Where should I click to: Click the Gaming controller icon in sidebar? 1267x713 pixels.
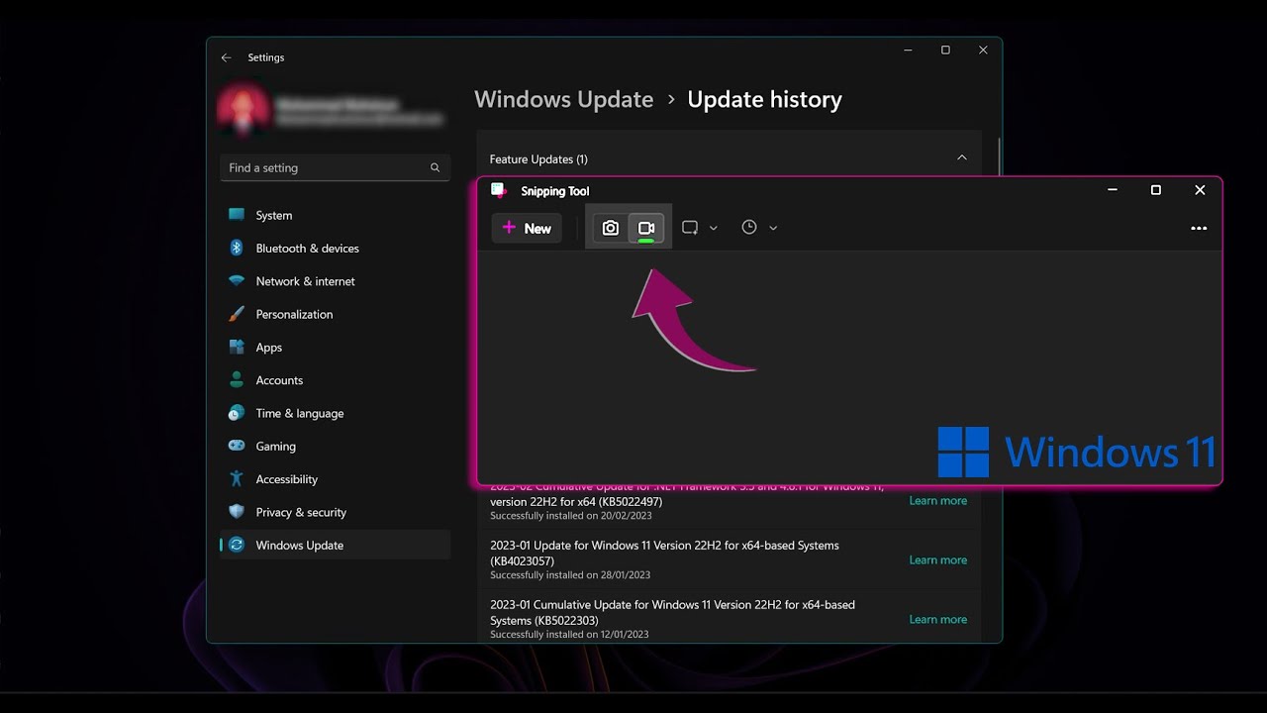[x=237, y=446]
